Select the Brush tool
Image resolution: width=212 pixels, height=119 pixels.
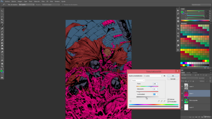[x=2, y=31]
